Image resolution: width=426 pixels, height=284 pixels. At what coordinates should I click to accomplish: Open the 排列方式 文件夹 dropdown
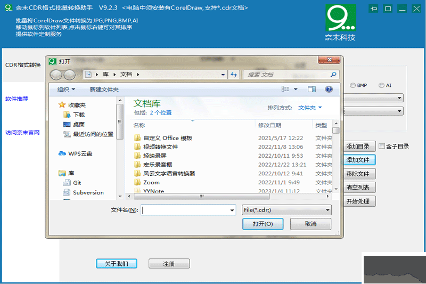coord(310,108)
